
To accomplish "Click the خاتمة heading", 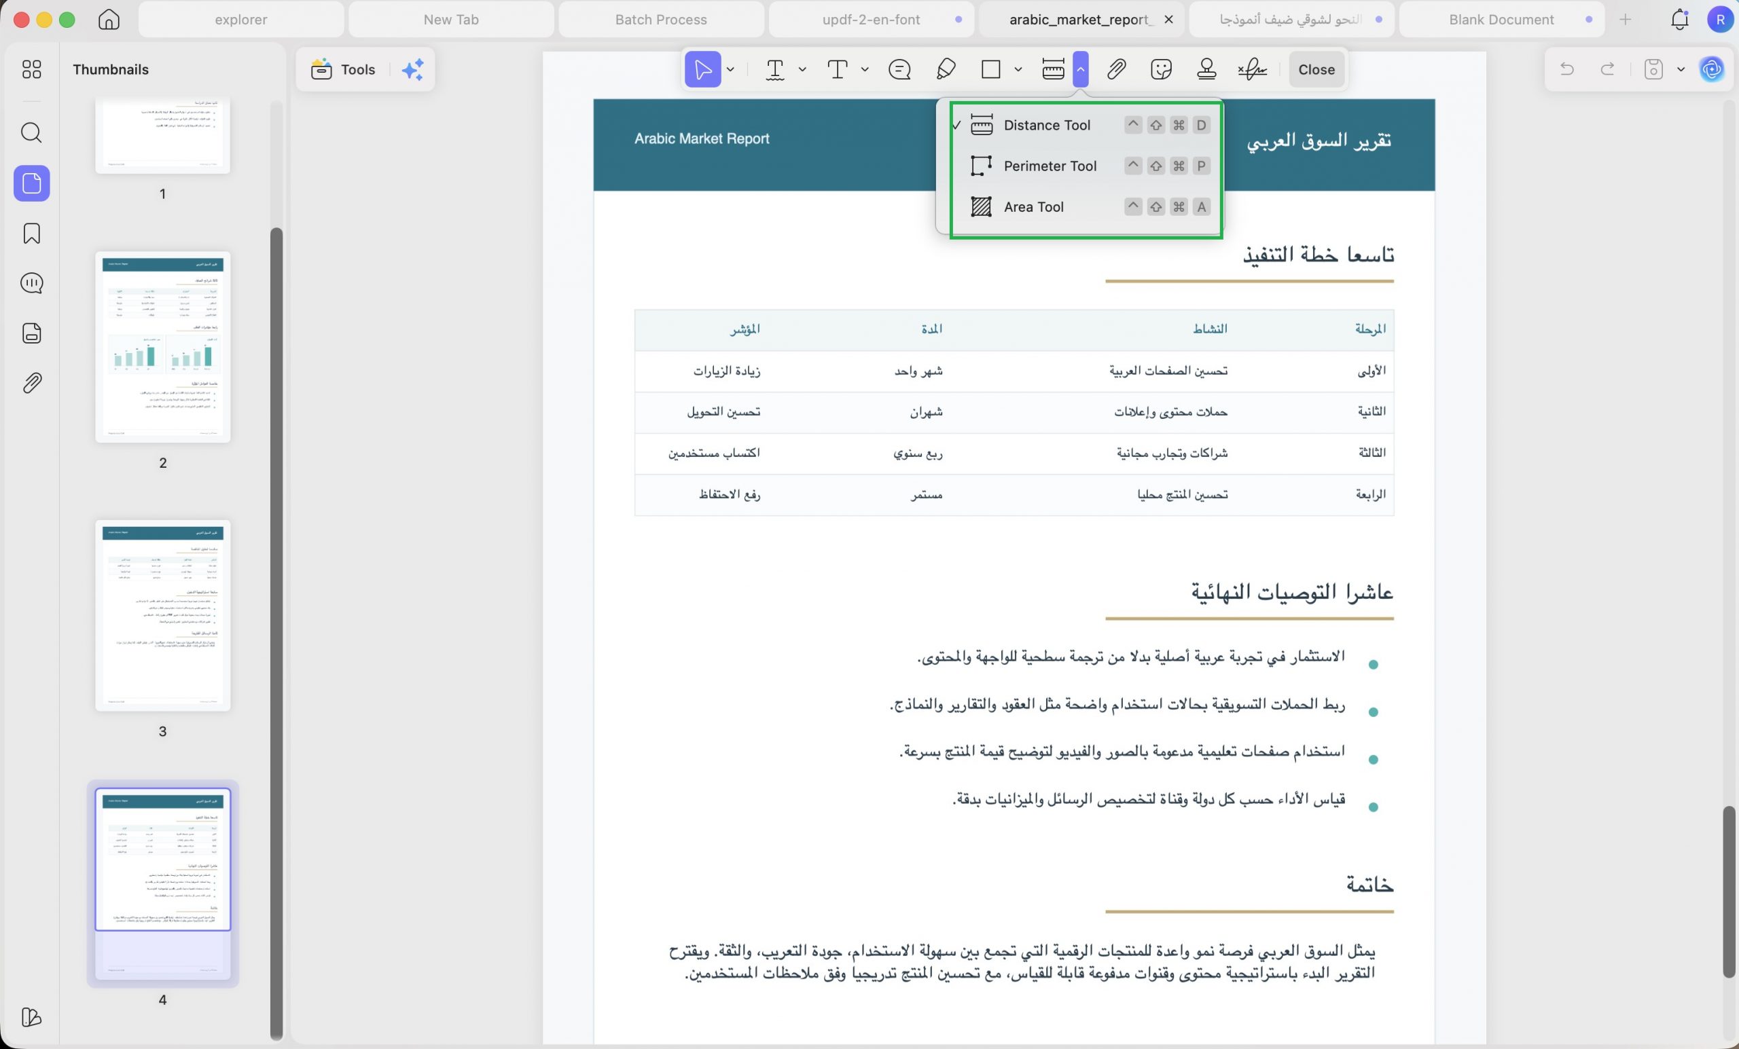I will pos(1370,884).
